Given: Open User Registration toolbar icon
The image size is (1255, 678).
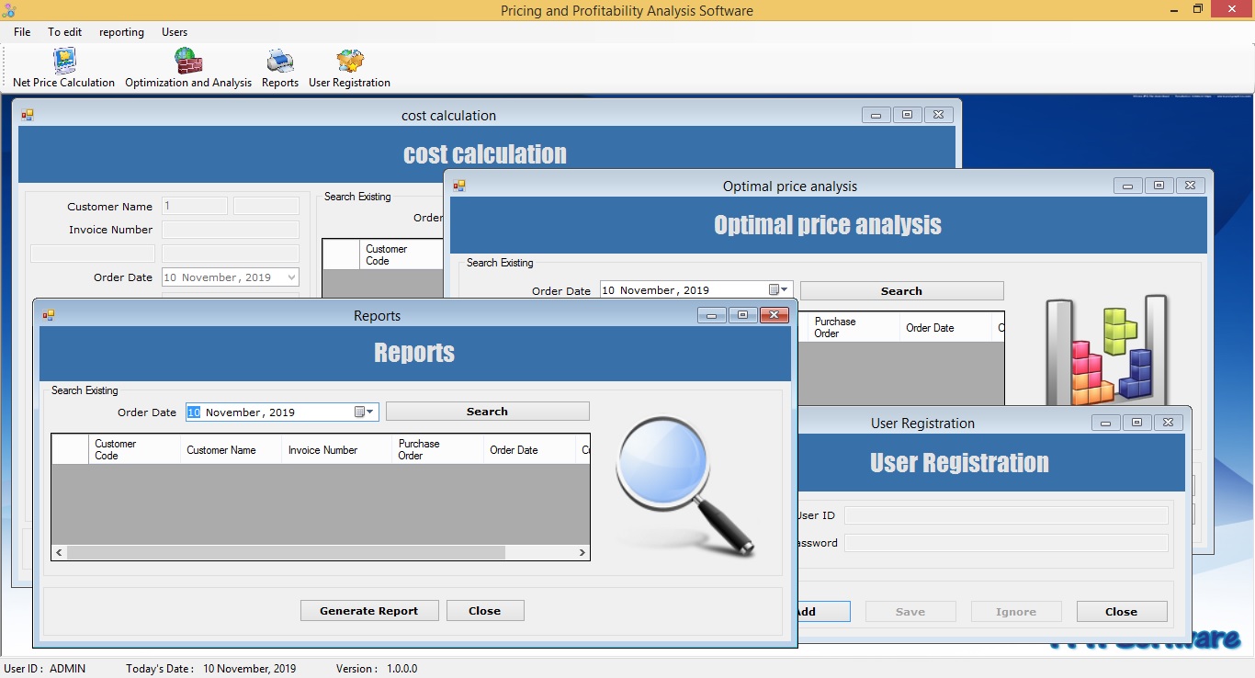Looking at the screenshot, I should coord(349,62).
